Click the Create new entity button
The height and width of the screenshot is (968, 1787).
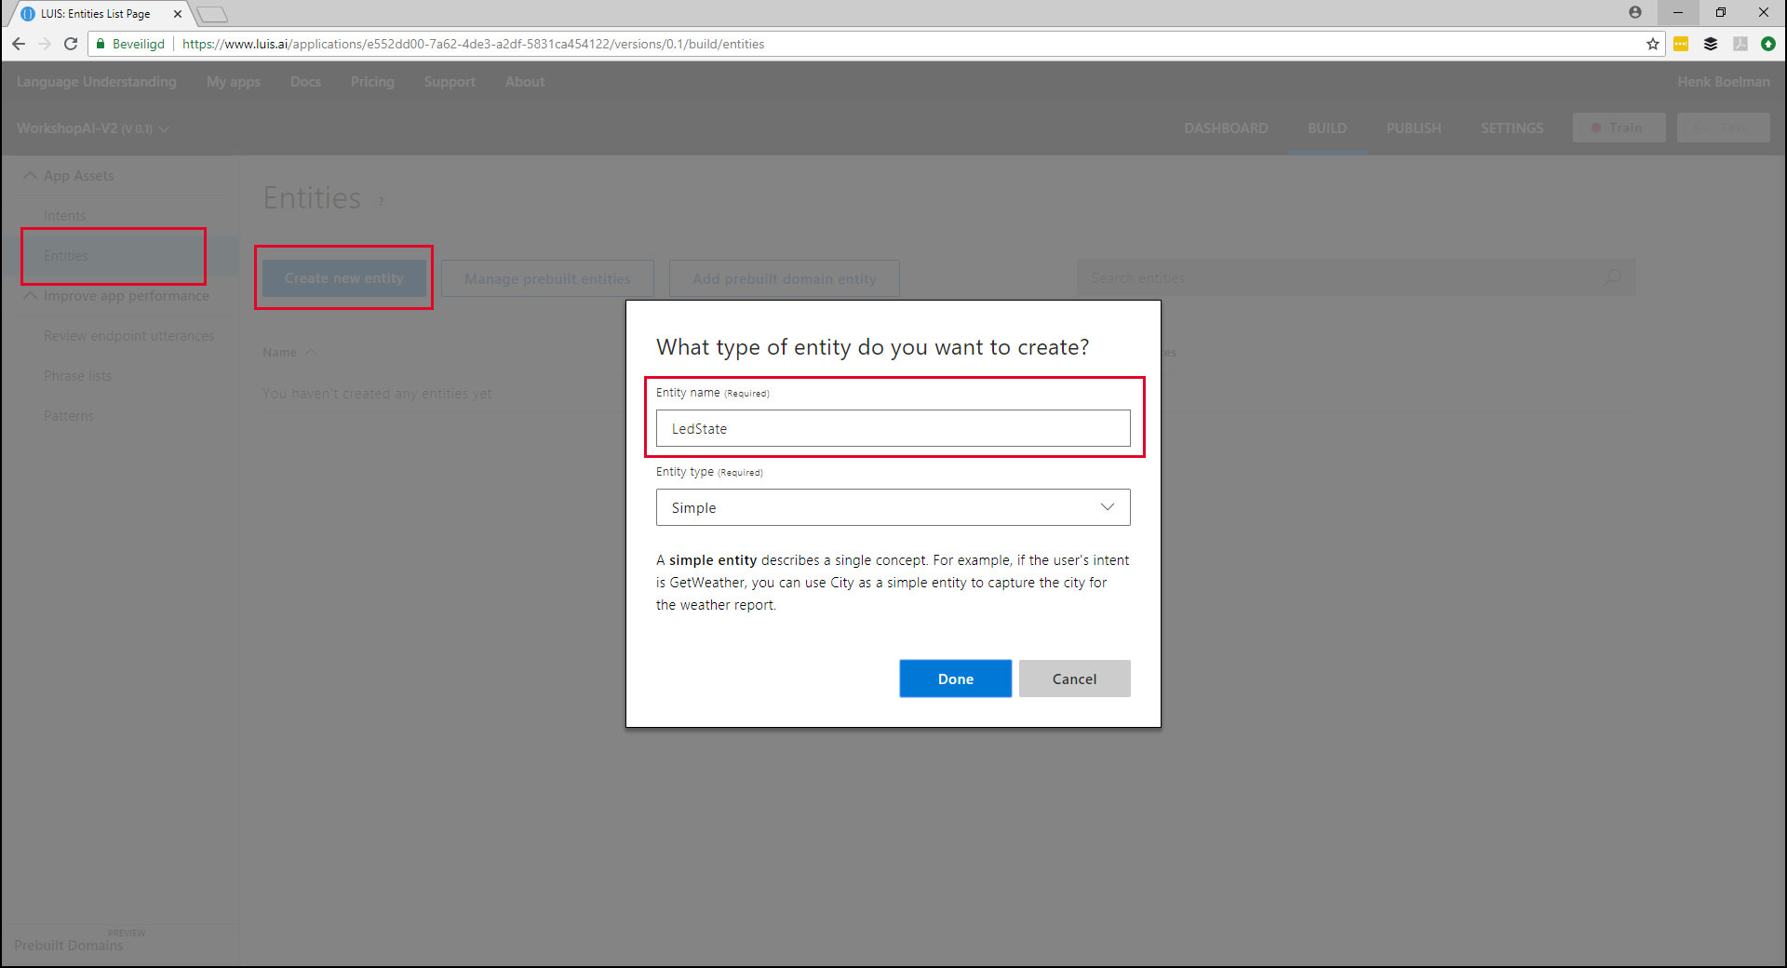(344, 278)
